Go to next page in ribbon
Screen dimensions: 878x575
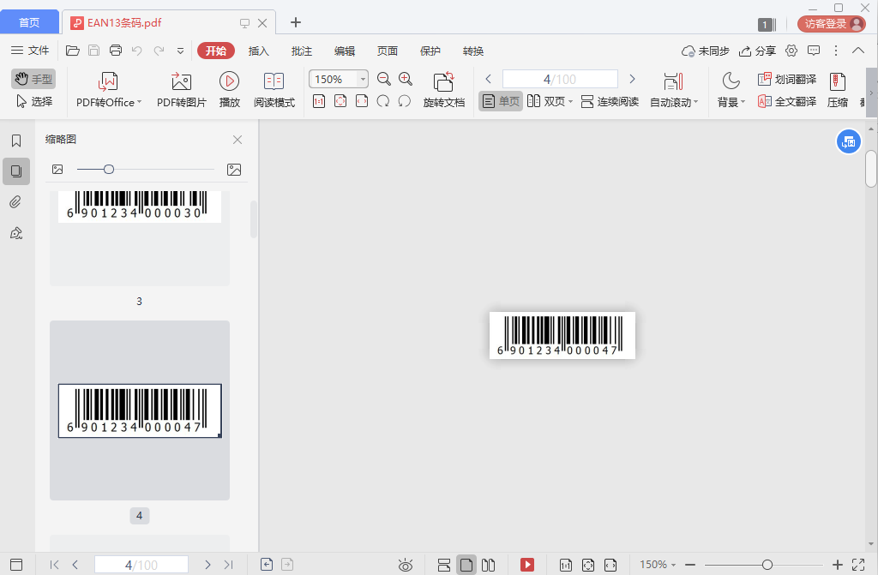point(632,79)
